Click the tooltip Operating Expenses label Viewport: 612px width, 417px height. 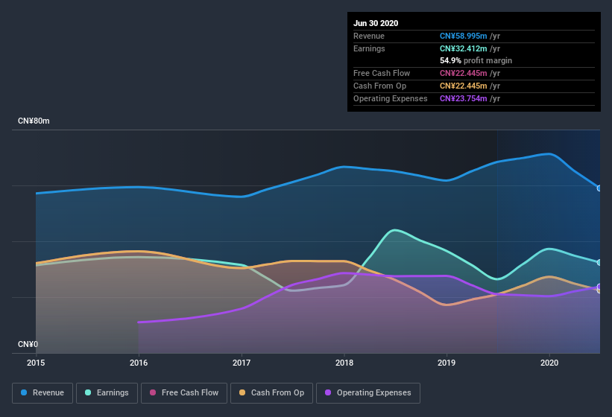(391, 98)
